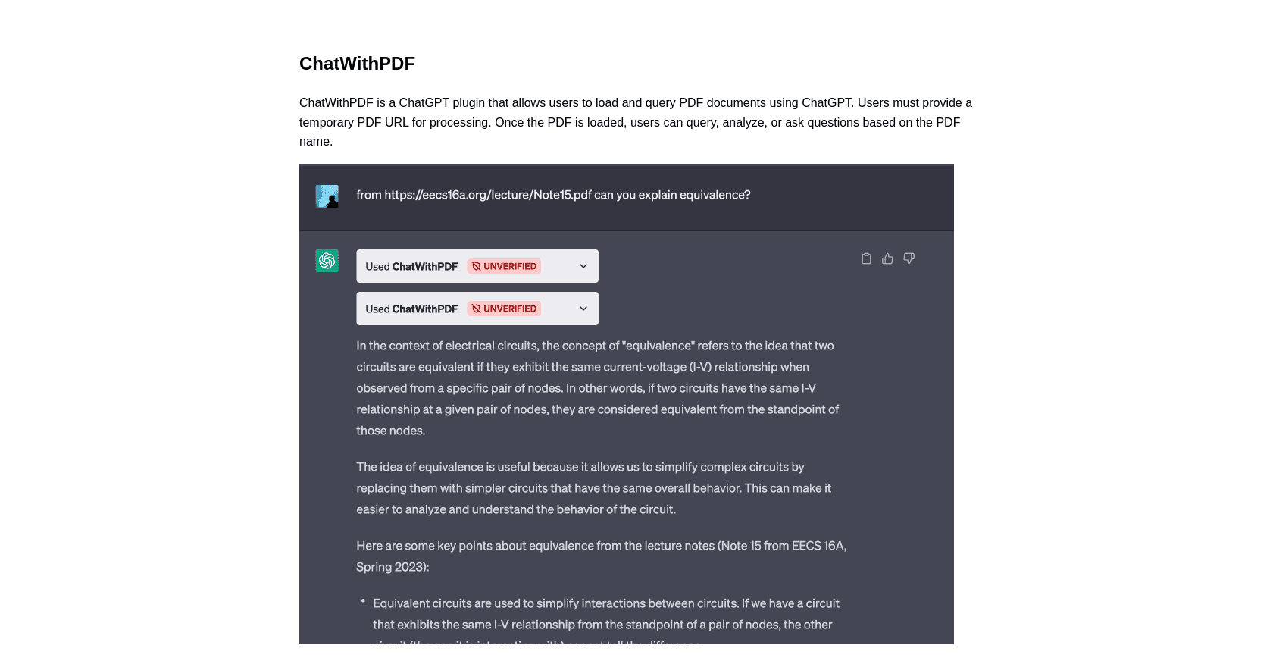Click the user profile avatar
This screenshot has width=1273, height=664.
click(327, 195)
